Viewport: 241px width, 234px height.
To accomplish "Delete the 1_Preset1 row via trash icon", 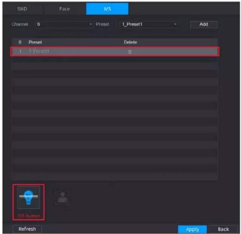I will coord(130,52).
